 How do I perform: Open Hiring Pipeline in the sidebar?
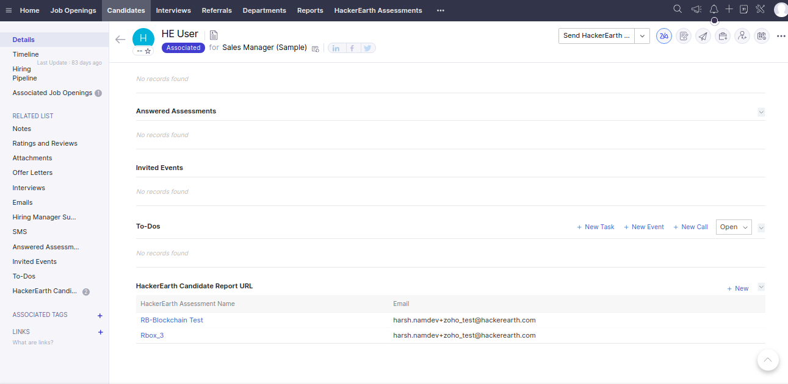coord(25,74)
